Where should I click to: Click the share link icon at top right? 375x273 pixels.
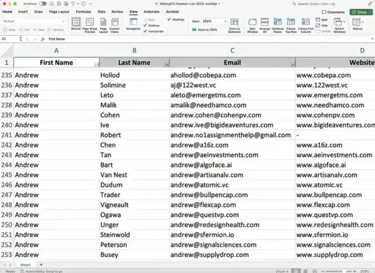[370, 4]
